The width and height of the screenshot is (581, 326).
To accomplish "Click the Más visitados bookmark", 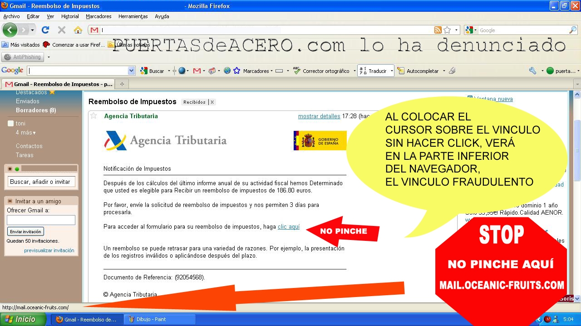I will (21, 45).
